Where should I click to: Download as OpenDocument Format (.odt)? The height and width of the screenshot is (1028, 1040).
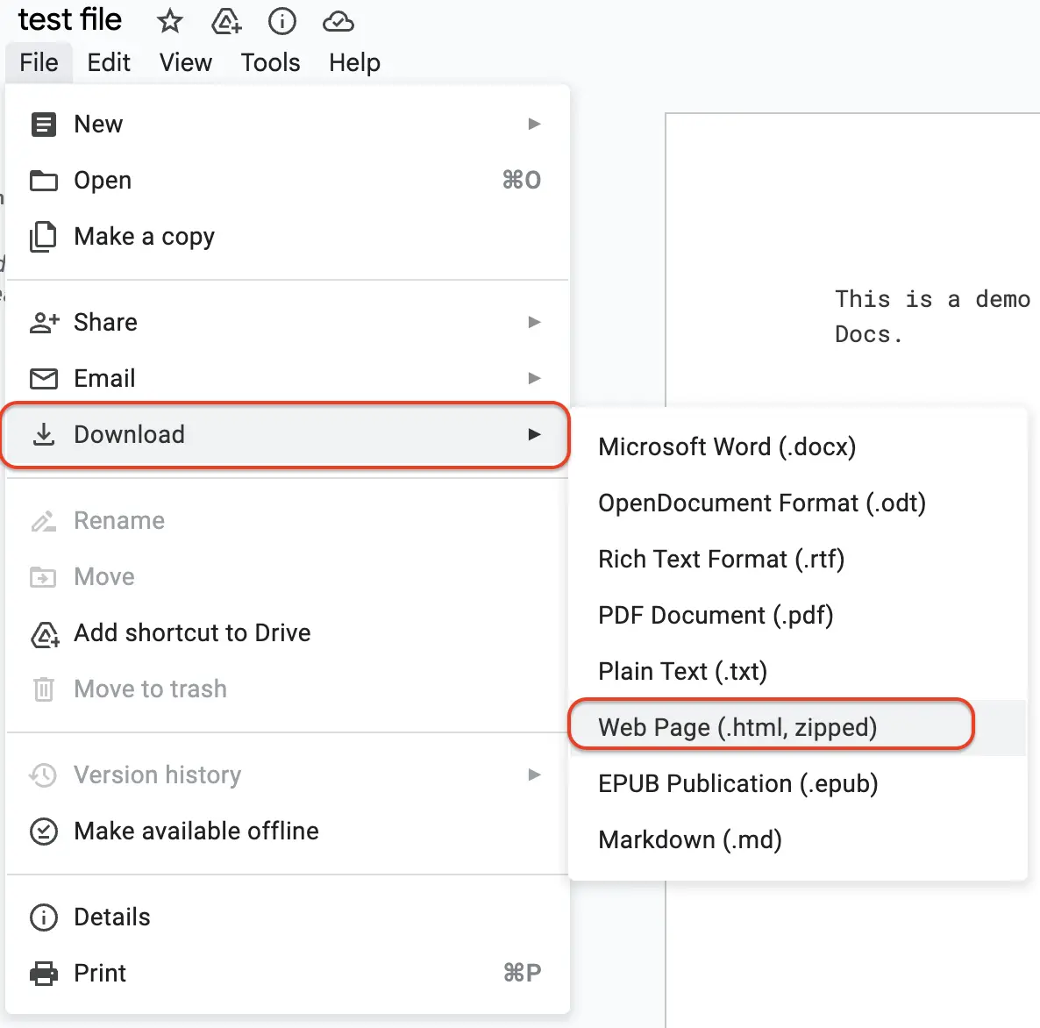coord(798,503)
